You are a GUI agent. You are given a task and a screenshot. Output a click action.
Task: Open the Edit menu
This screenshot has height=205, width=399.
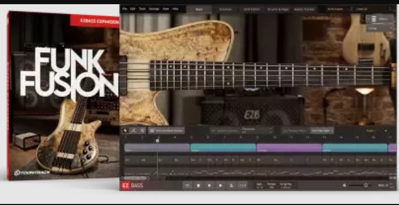point(133,9)
